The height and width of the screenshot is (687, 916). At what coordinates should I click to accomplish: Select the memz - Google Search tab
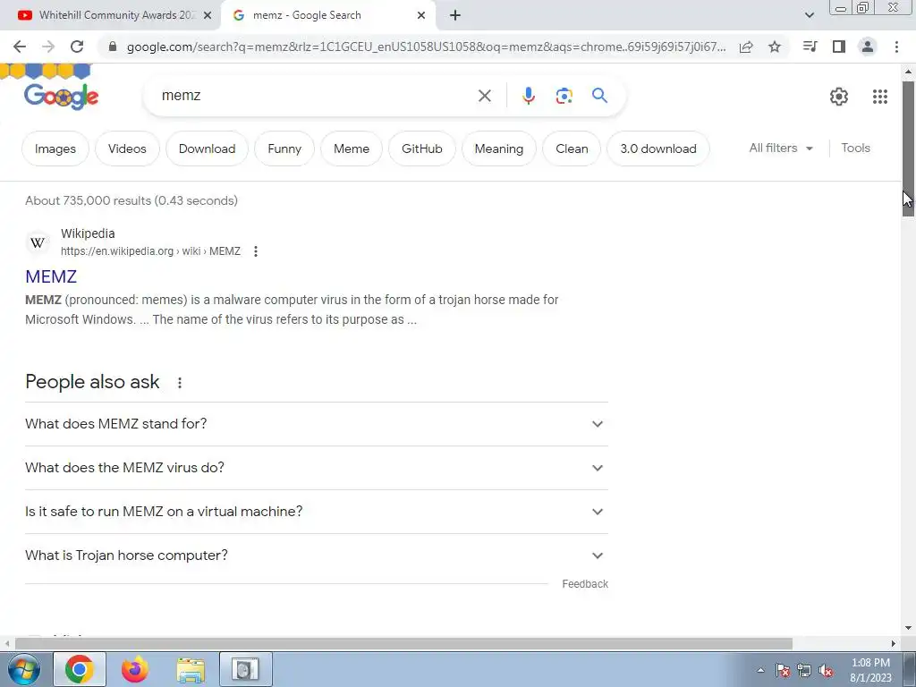tap(327, 15)
